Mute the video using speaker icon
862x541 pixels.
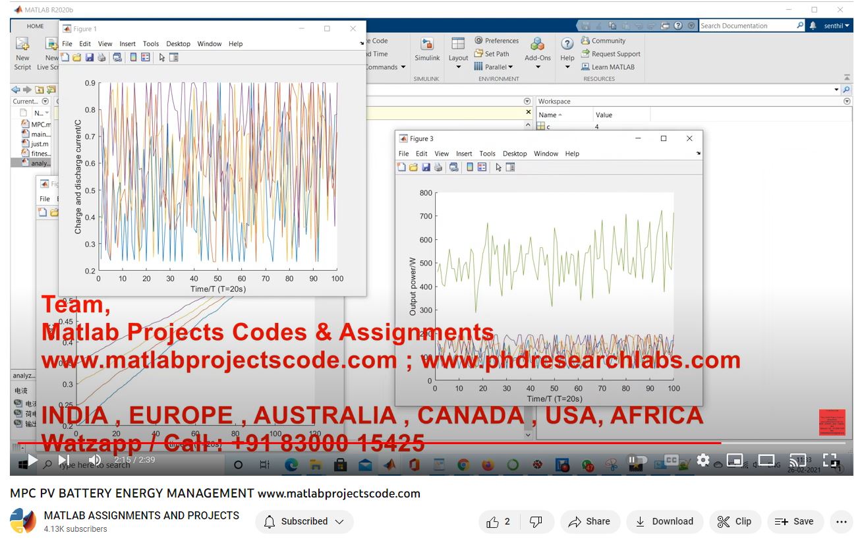[95, 460]
